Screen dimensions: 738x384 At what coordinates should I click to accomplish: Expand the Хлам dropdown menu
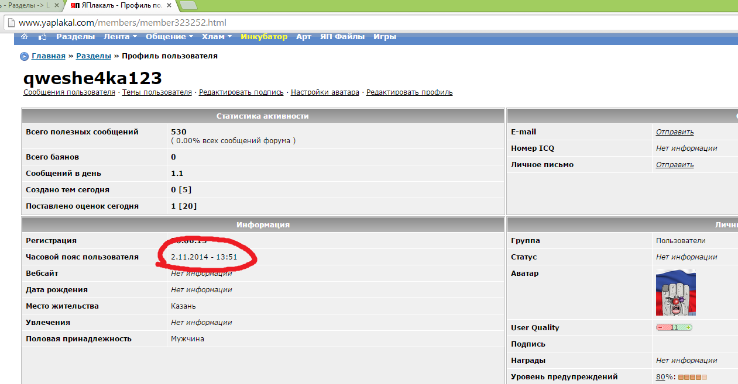[217, 37]
